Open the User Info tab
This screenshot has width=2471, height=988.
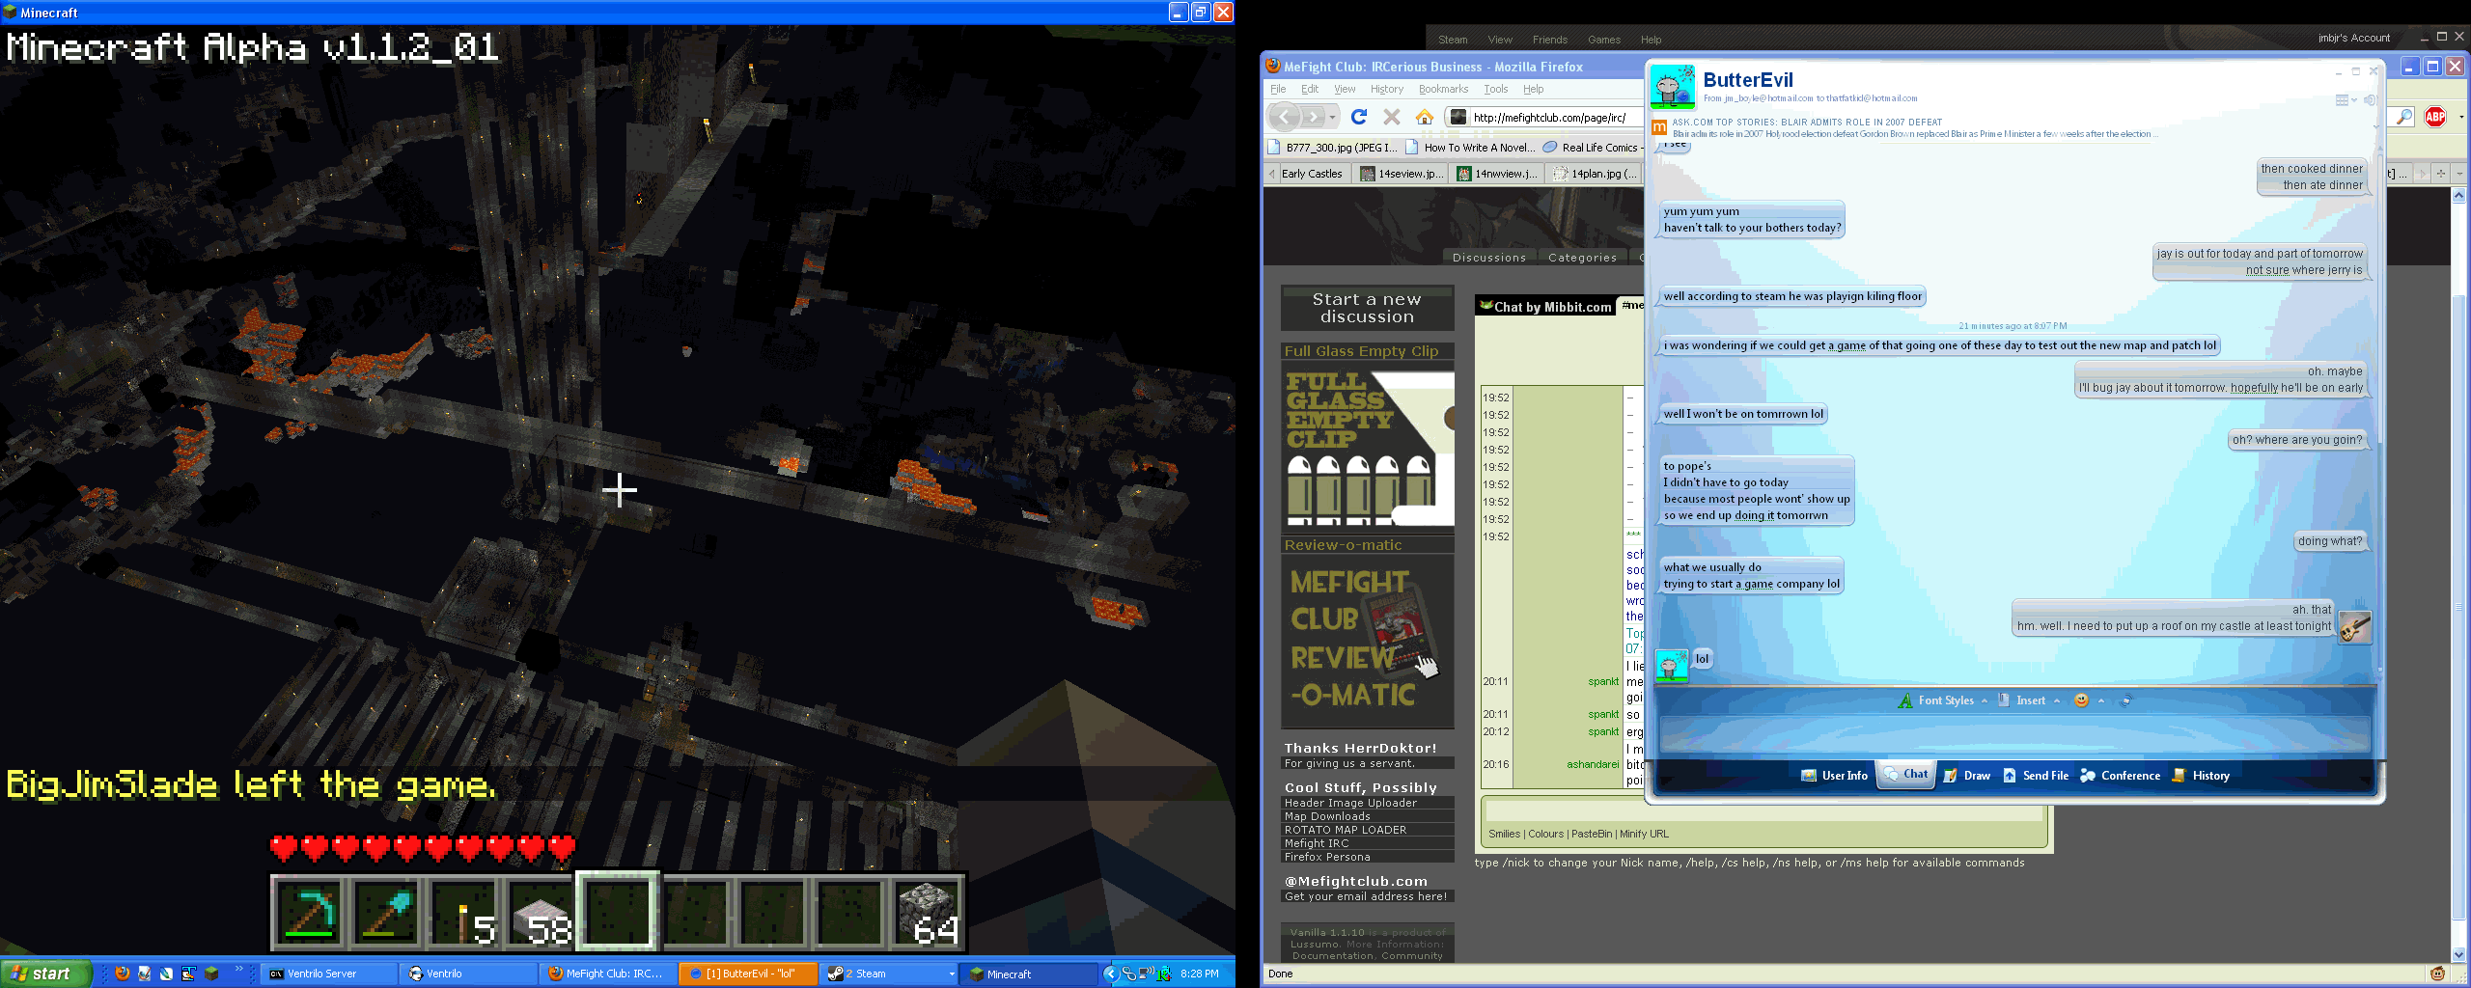coord(1834,776)
